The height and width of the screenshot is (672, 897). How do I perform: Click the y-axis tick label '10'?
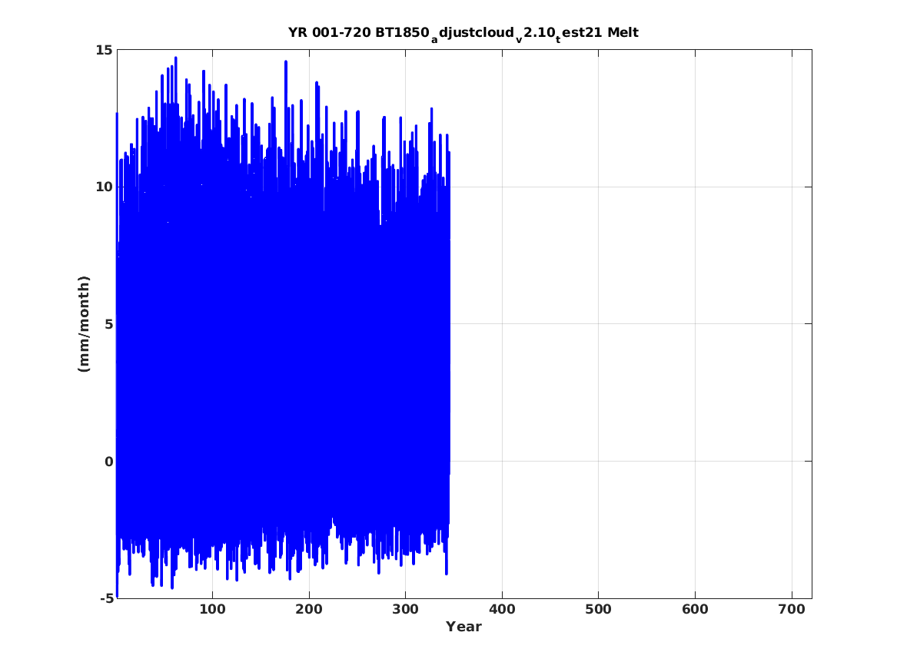[x=104, y=187]
